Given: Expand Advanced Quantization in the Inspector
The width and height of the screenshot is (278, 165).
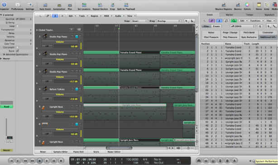Looking at the screenshot, I should (x=4, y=54).
